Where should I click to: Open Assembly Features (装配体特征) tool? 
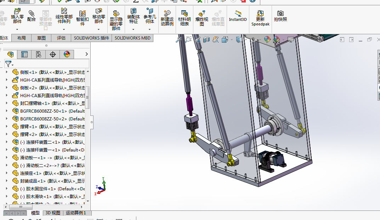[x=133, y=16]
